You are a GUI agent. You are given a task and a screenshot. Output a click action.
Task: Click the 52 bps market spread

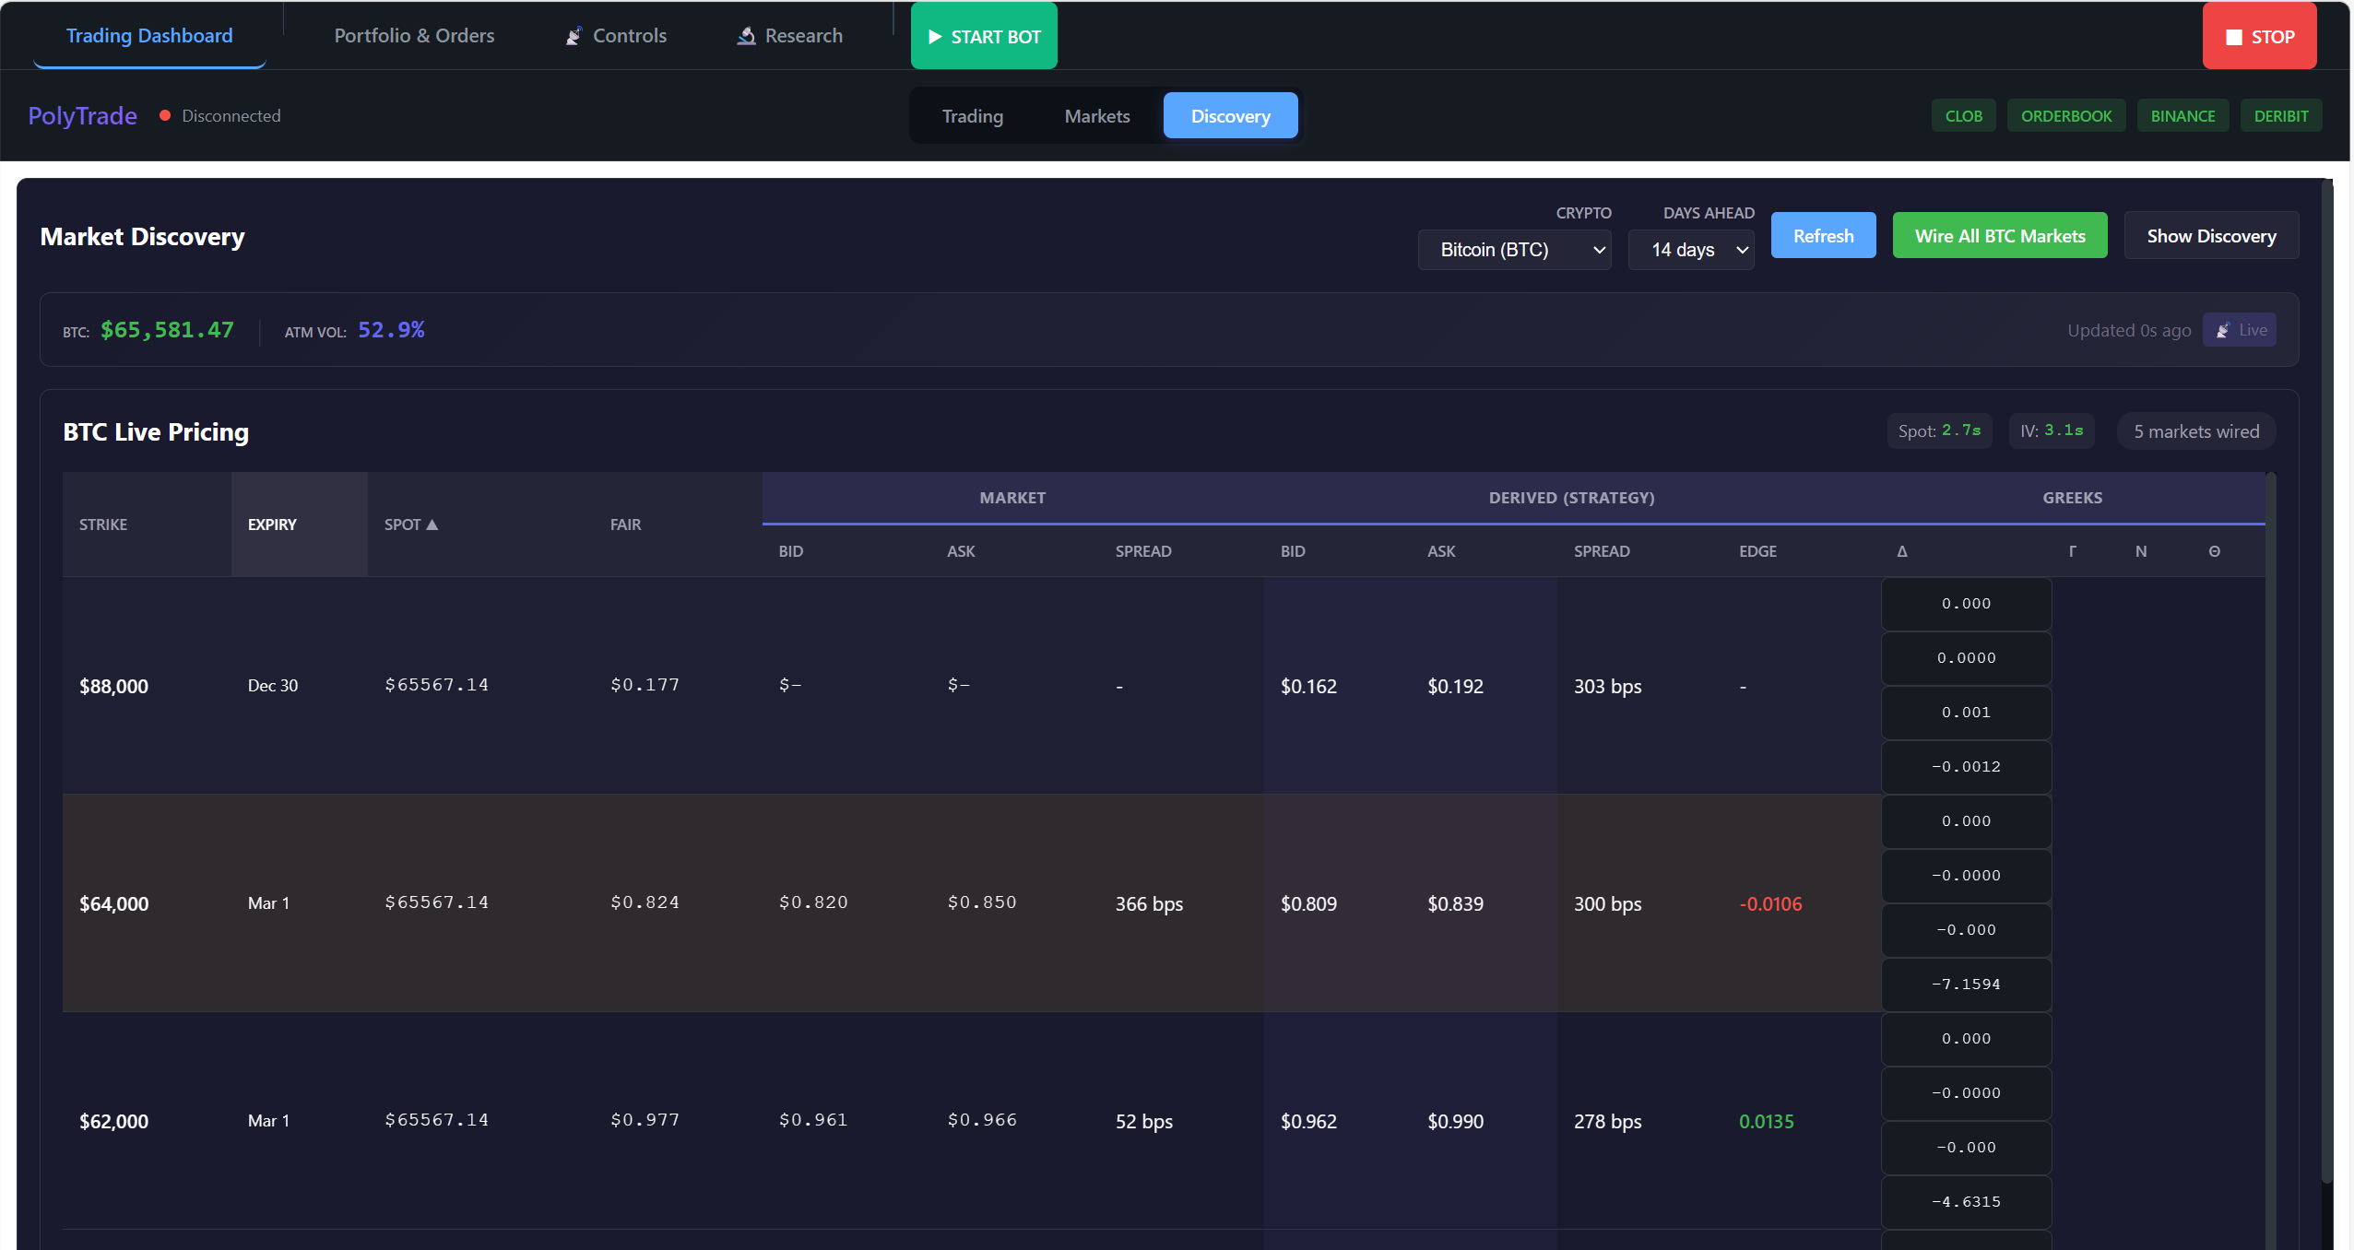click(1144, 1121)
